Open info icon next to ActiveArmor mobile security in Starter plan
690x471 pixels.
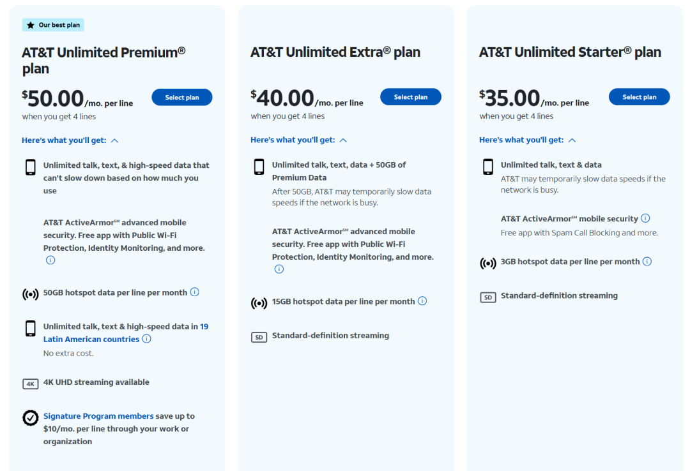coord(645,218)
